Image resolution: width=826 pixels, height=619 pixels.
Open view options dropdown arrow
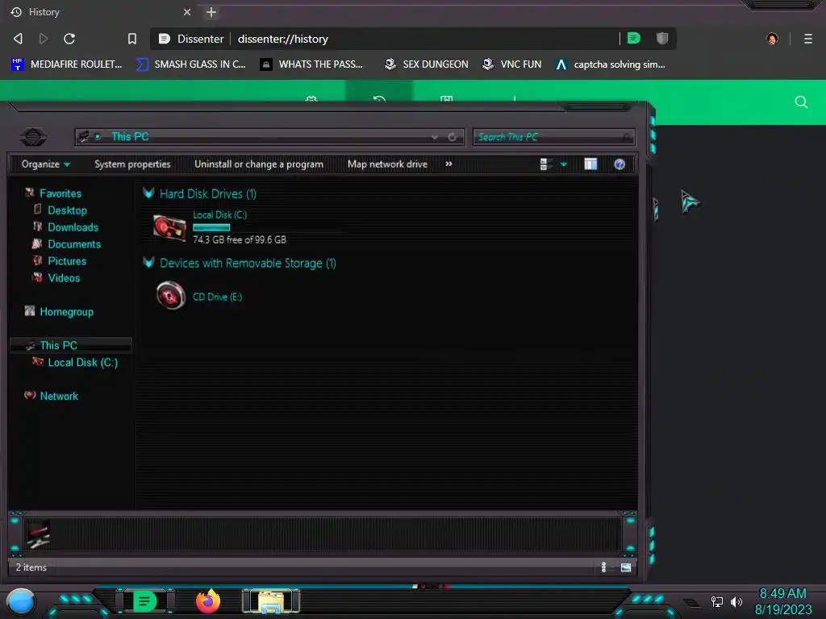[x=564, y=164]
